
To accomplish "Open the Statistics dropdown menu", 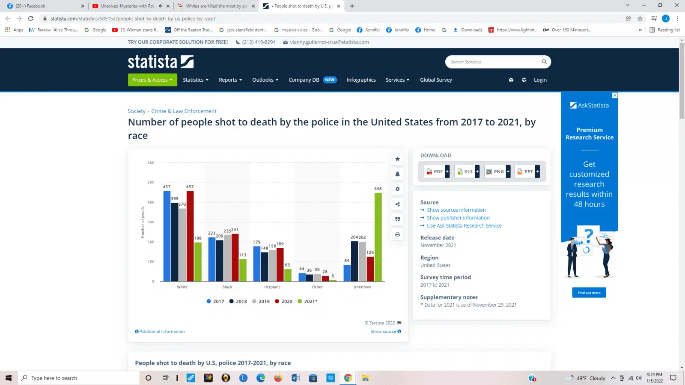I will coord(196,80).
